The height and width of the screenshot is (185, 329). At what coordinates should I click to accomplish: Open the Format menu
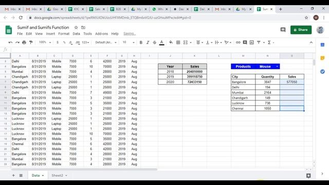(x=64, y=33)
